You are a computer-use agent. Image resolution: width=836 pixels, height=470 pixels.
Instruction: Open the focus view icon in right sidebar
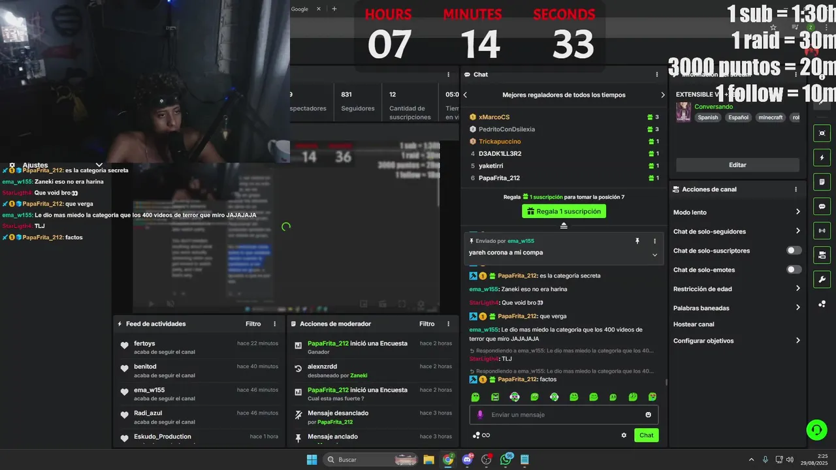pos(822,133)
